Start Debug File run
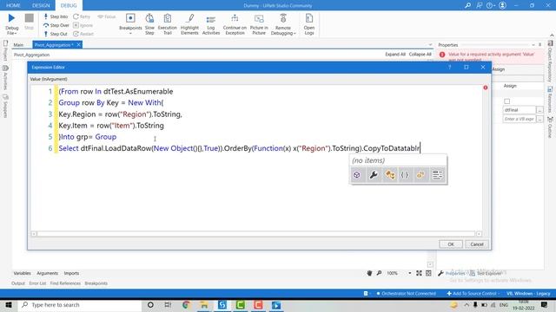This screenshot has width=556, height=312. [11, 23]
